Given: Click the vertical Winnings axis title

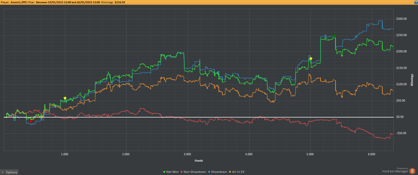Looking at the screenshot, I should pos(412,80).
